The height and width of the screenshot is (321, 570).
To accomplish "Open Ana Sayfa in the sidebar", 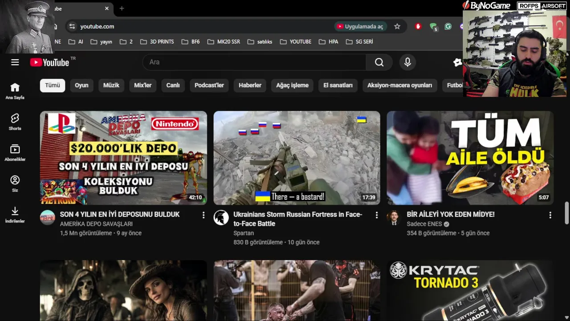I will click(15, 91).
